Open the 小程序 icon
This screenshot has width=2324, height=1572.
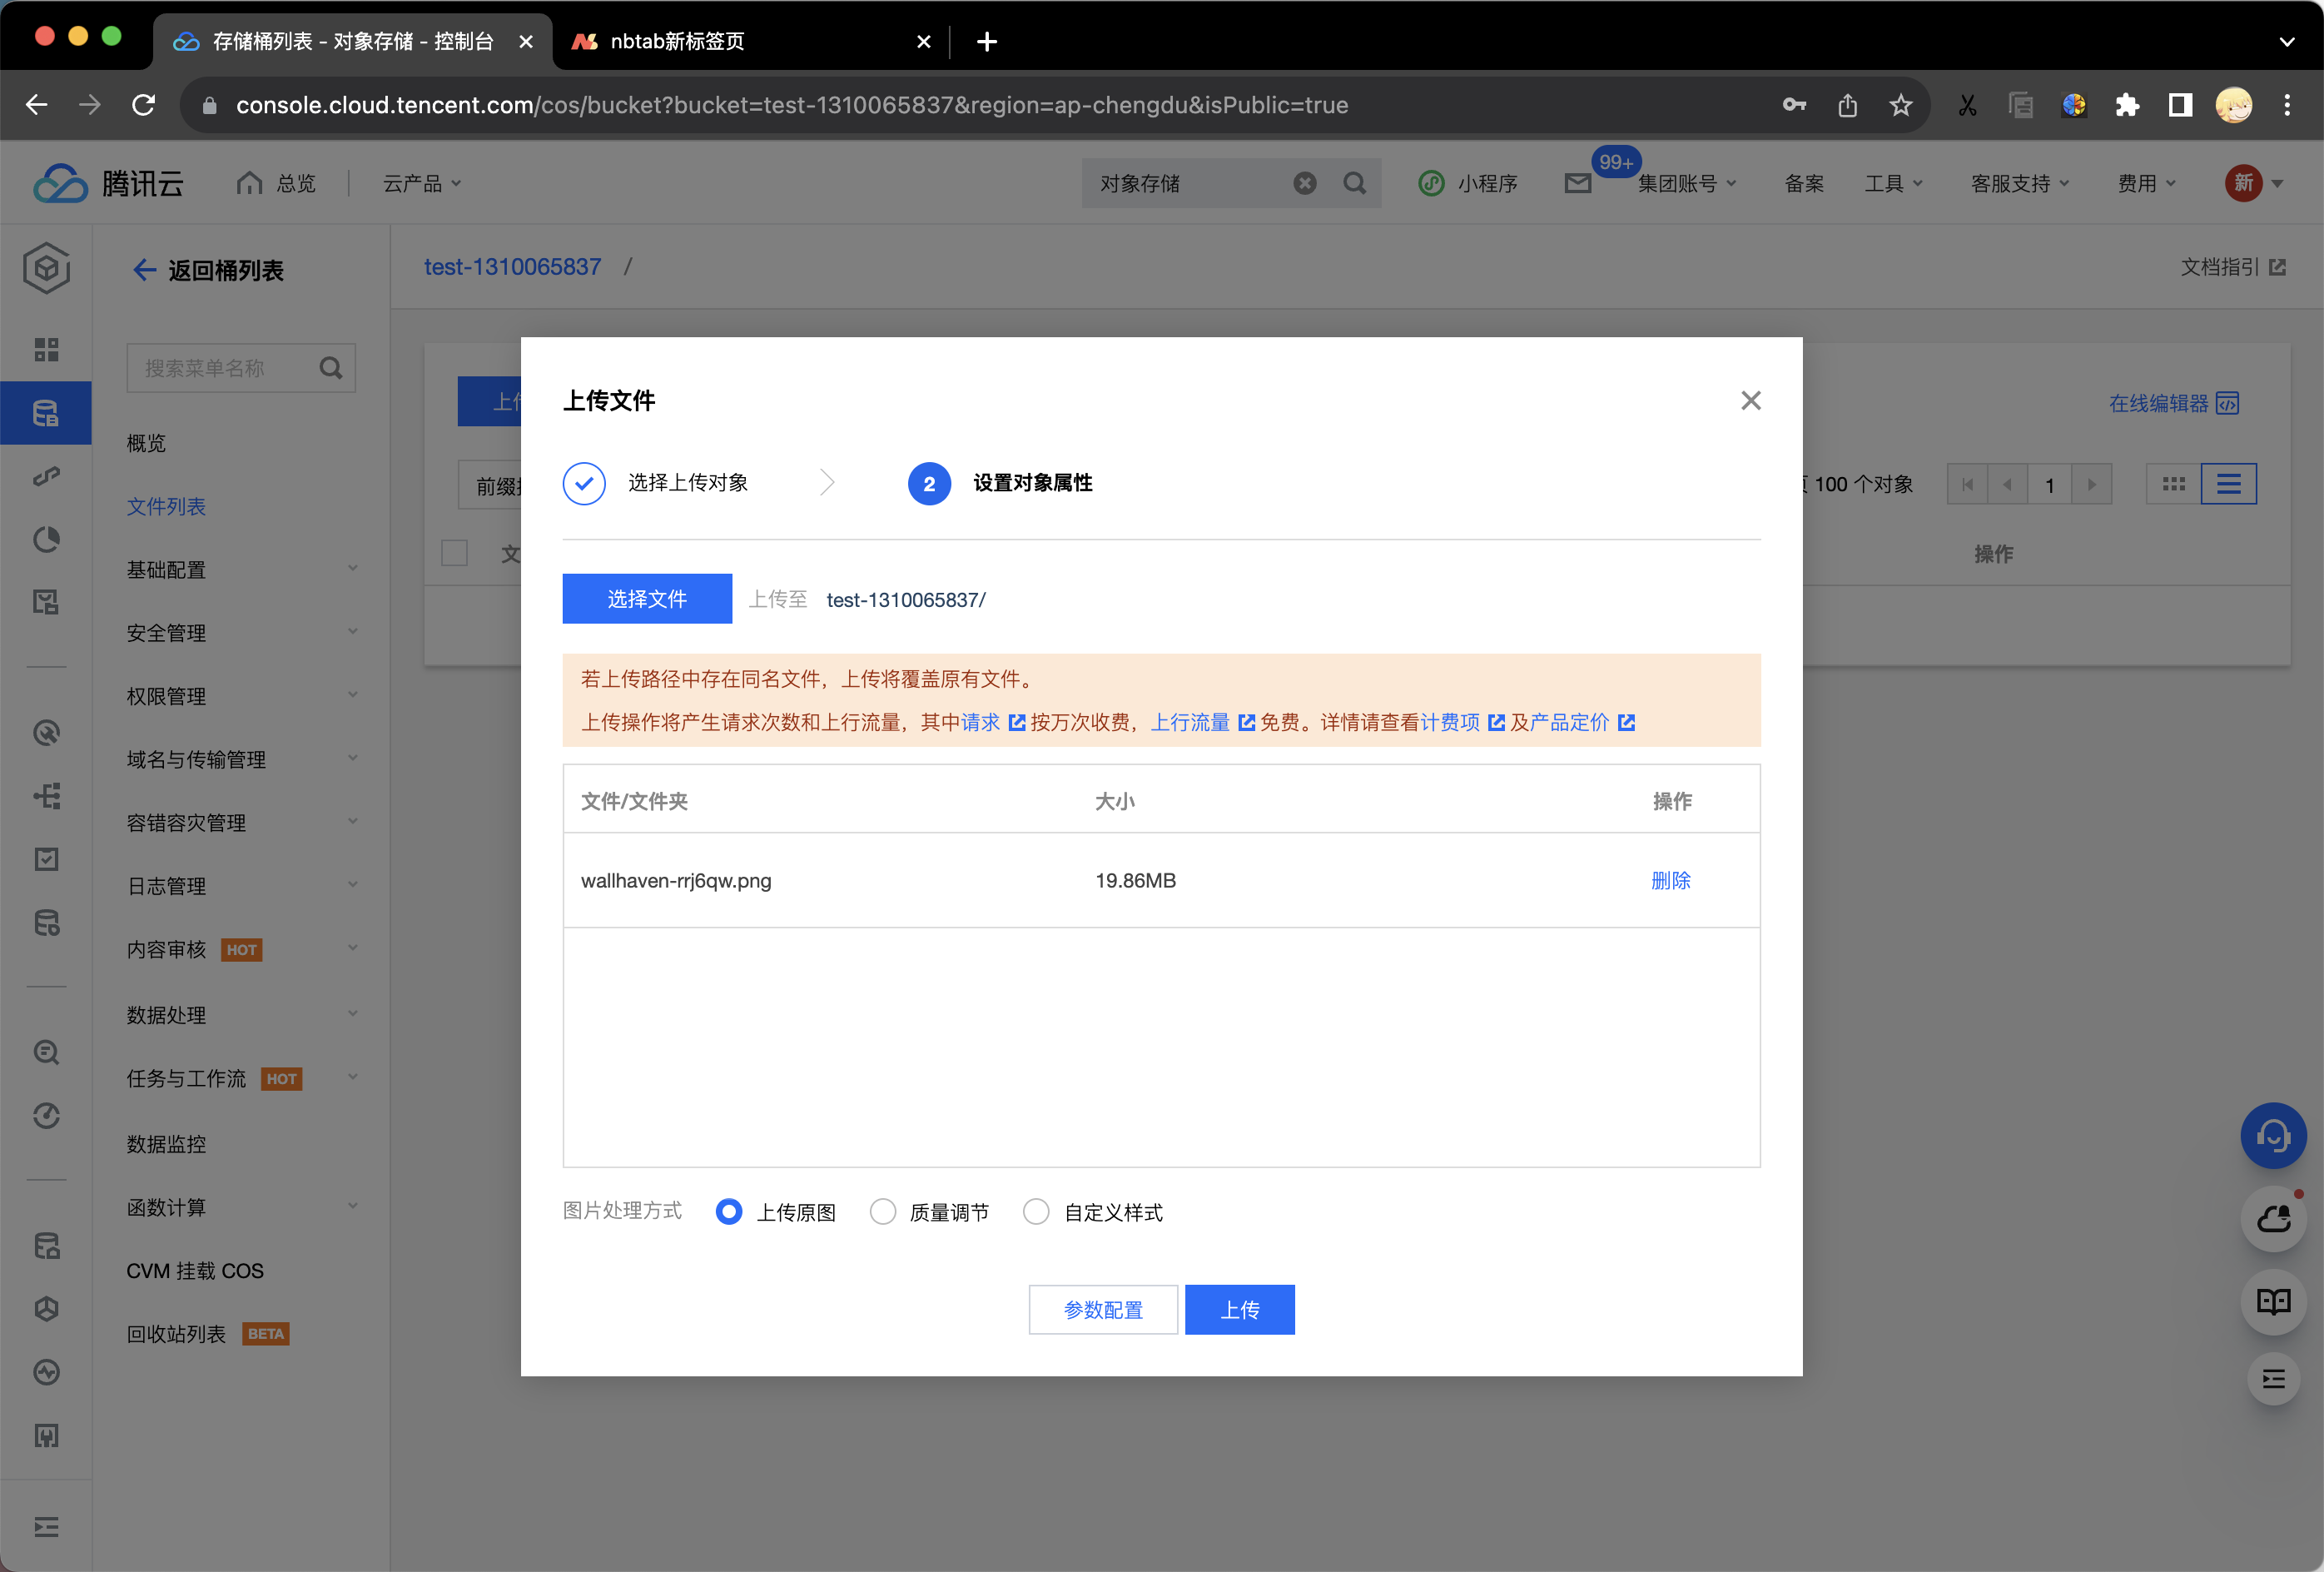(x=1431, y=183)
